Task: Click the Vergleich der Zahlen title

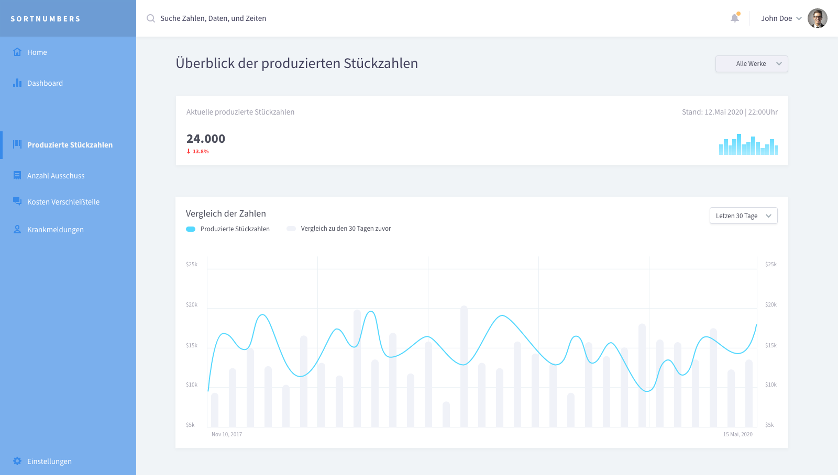Action: coord(226,213)
